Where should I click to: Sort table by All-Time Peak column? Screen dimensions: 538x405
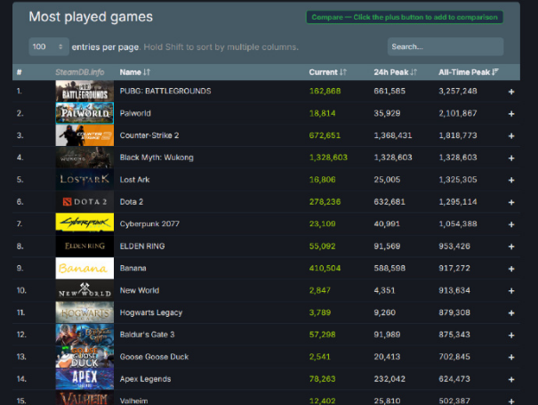tap(469, 72)
